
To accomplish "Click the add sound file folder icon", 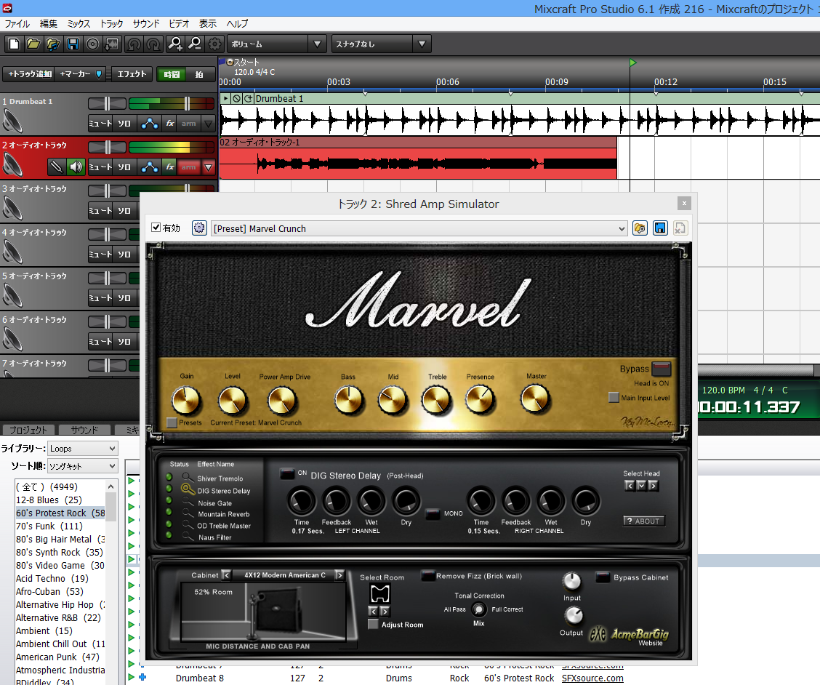I will click(x=53, y=44).
